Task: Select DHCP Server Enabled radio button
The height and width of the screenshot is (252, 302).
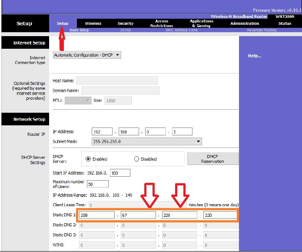Action: (88, 159)
